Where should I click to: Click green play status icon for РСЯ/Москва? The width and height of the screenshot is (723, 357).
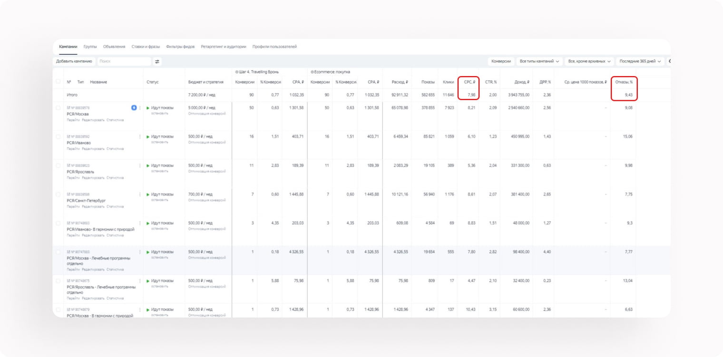[148, 108]
